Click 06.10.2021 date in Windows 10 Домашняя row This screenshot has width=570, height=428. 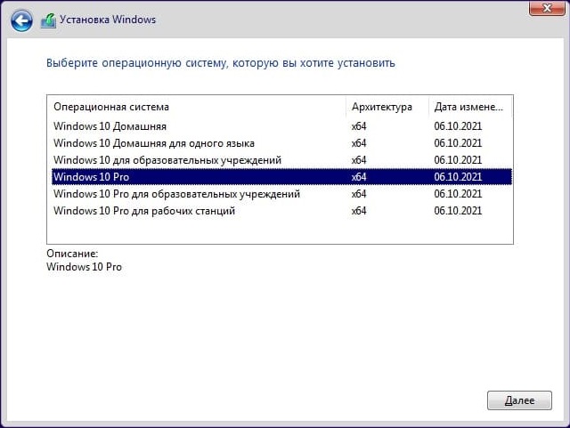click(x=458, y=126)
